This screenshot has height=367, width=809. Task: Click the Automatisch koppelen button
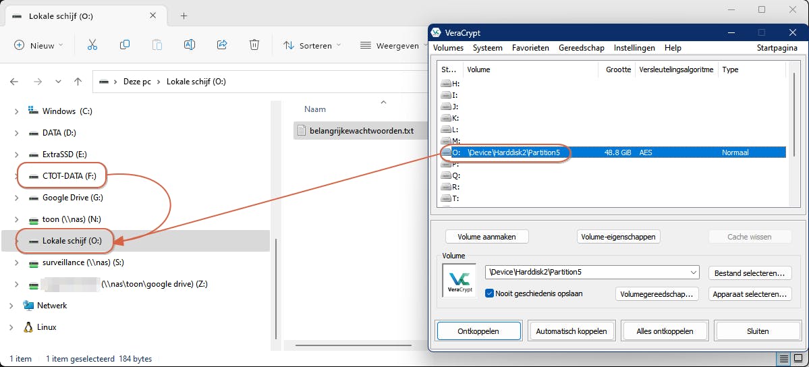click(571, 331)
